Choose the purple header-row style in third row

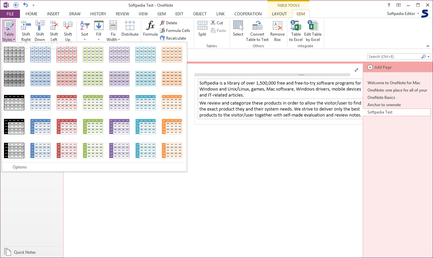tap(119, 103)
